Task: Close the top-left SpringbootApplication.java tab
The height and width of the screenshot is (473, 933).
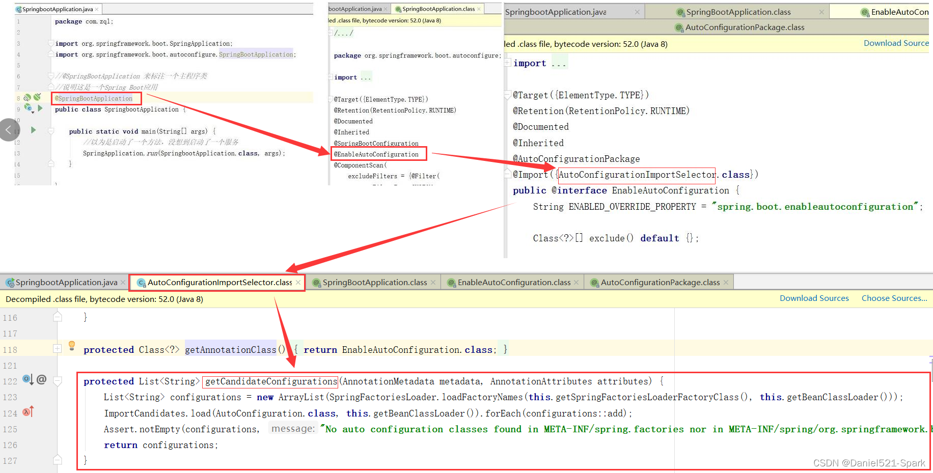Action: [x=97, y=9]
